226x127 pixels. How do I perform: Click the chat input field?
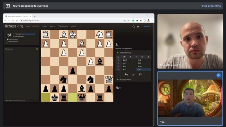click(x=22, y=101)
